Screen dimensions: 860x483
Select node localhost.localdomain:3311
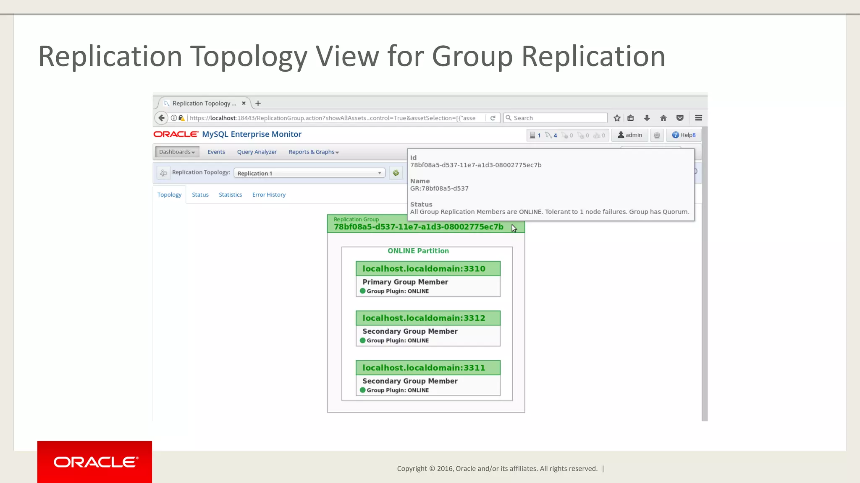click(428, 368)
